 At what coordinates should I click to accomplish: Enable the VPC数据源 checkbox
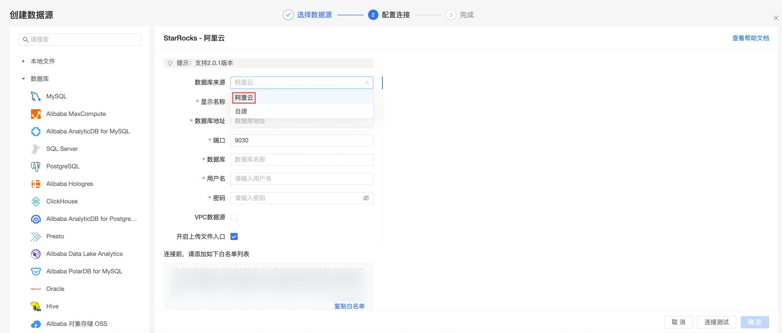click(x=234, y=217)
